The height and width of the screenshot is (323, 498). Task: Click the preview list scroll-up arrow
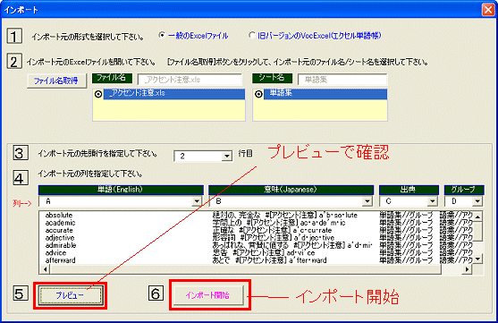[x=477, y=217]
